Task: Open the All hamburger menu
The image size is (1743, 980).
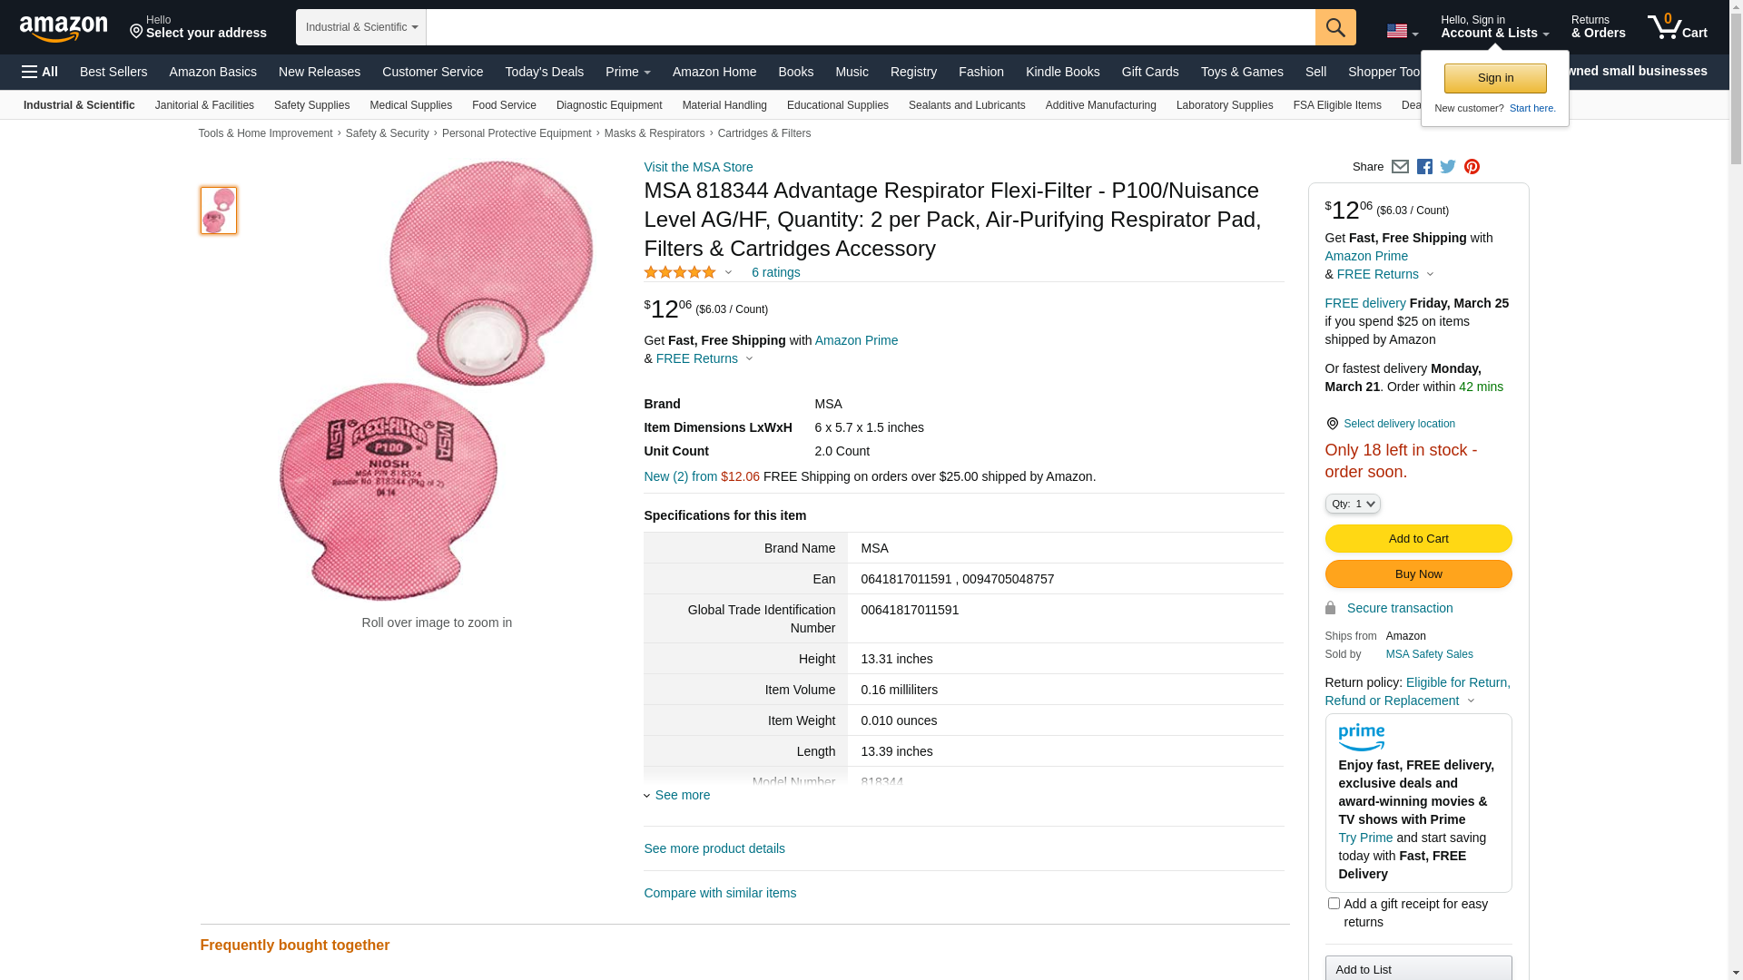Action: pos(40,72)
